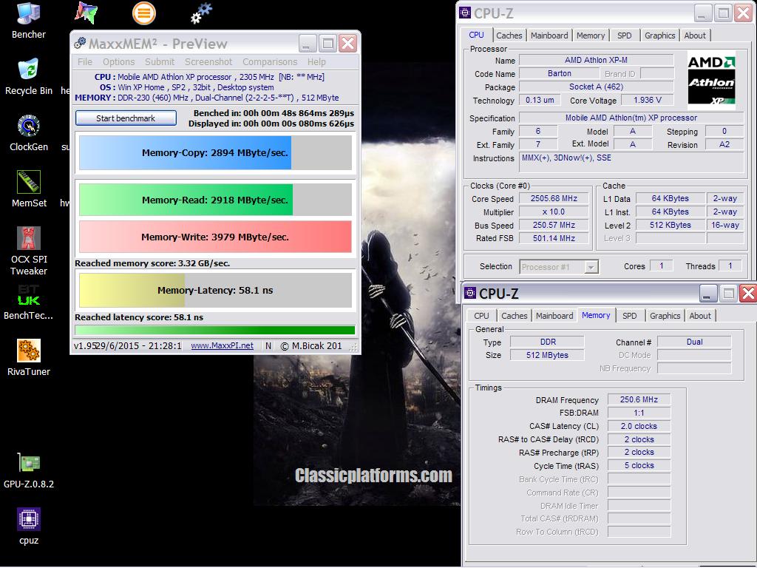The width and height of the screenshot is (757, 568).
Task: Click the memory Size 512 MBytes value
Action: point(547,355)
